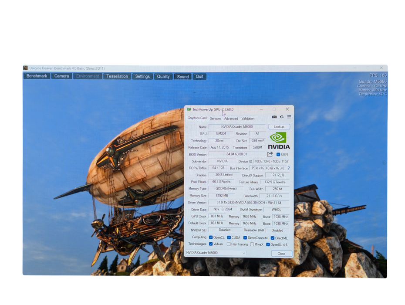Open the Quality menu in Heaven

coord(163,77)
